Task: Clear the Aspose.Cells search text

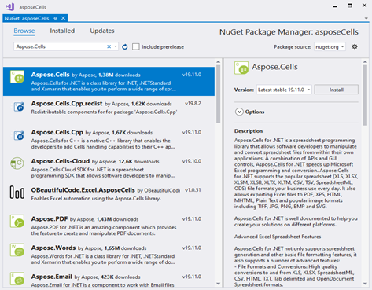Action: pyautogui.click(x=109, y=46)
